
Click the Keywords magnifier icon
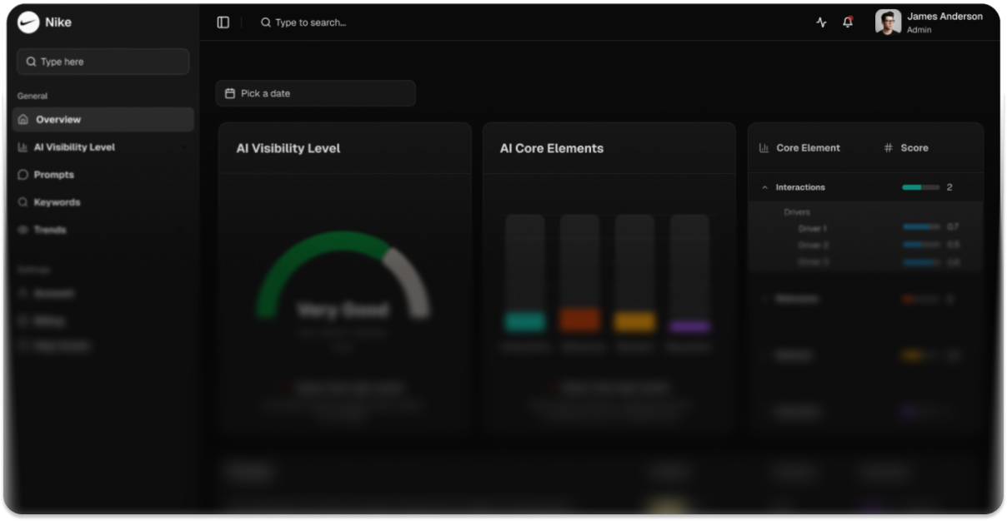coord(23,202)
